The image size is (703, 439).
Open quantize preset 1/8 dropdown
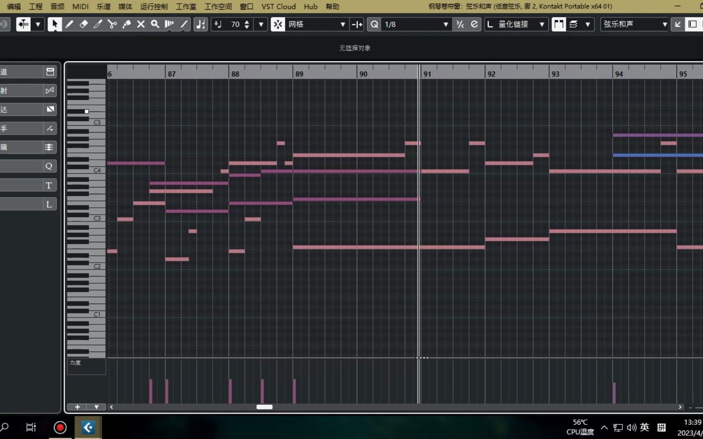pos(417,24)
